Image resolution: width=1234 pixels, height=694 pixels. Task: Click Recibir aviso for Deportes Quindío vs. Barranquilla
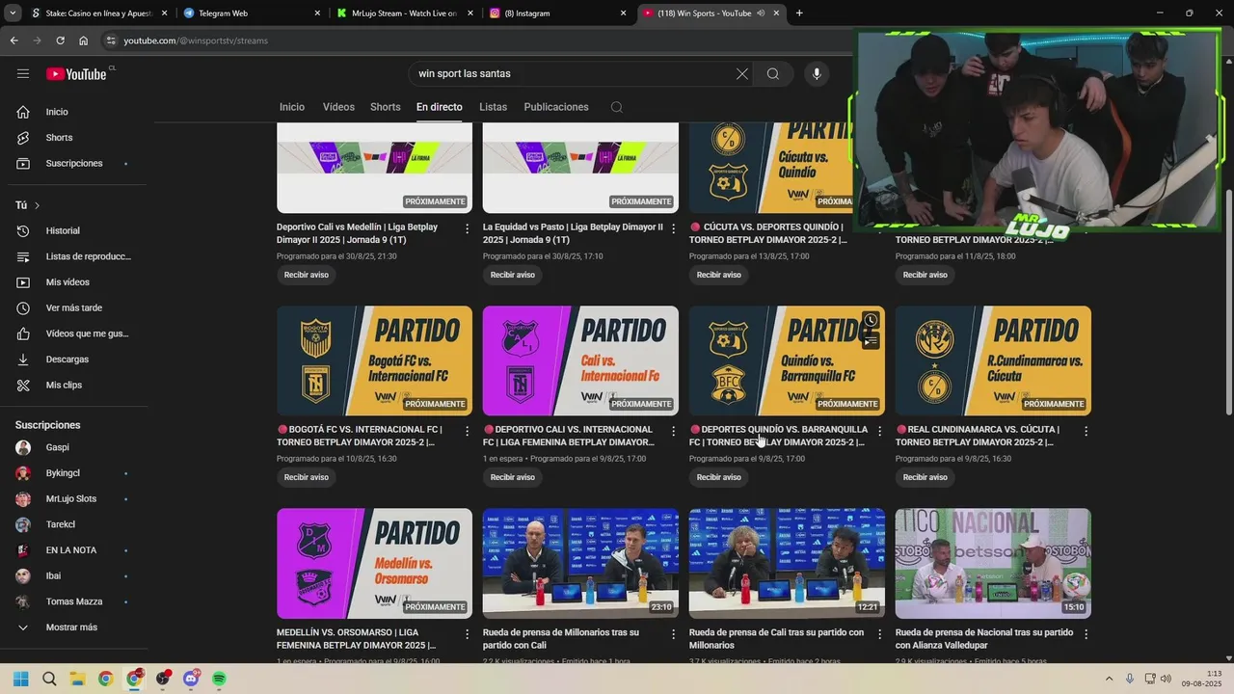tap(719, 477)
